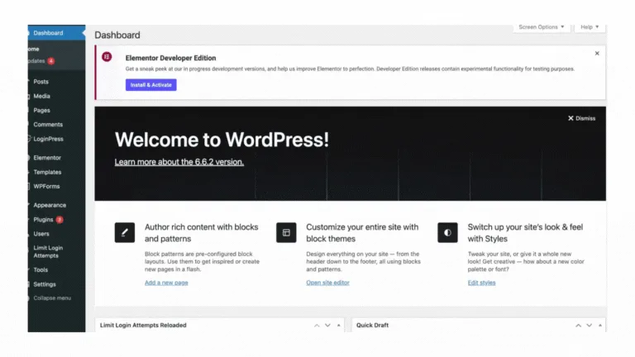The height and width of the screenshot is (357, 635).
Task: Click the half-circle Styles icon
Action: coord(447,232)
